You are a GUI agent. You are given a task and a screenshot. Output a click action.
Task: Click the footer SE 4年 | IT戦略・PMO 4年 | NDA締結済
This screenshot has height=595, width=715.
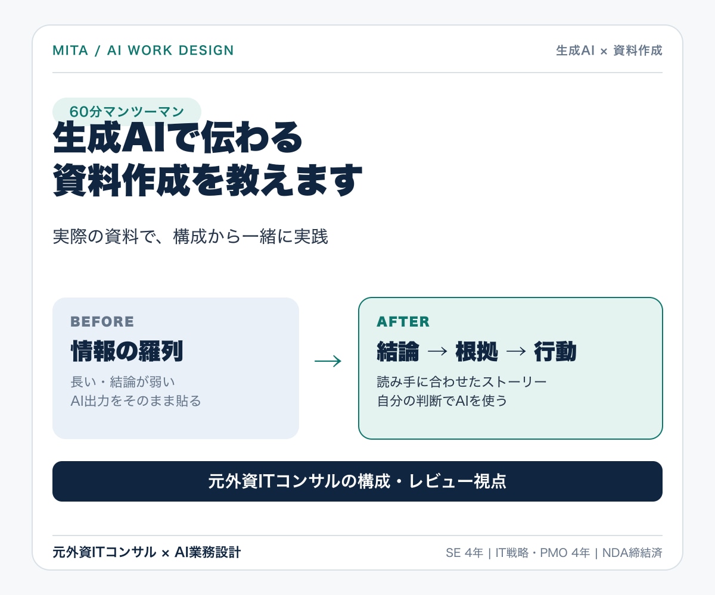tap(554, 553)
